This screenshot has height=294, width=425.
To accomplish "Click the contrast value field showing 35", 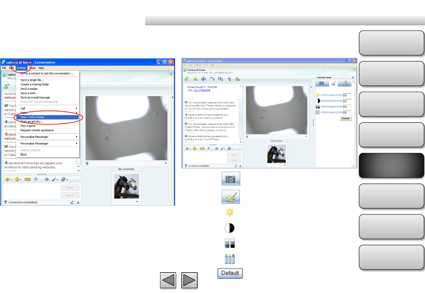I will coord(347,101).
